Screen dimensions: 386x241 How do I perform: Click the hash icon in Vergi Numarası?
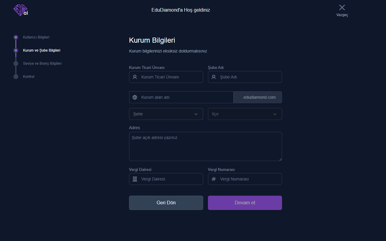214,179
